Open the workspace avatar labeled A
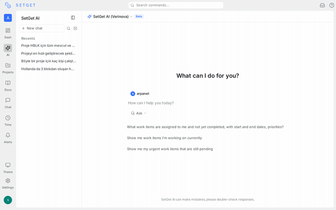Viewport: 336px width, 210px height. pos(8,18)
